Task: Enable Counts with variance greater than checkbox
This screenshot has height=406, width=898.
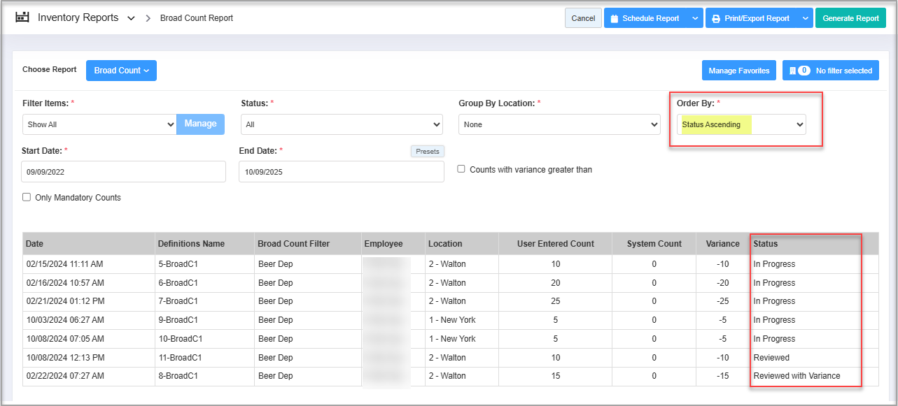Action: [461, 169]
